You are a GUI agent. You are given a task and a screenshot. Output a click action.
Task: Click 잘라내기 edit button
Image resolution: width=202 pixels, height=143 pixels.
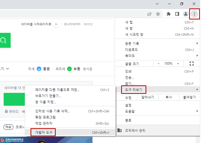(148, 97)
